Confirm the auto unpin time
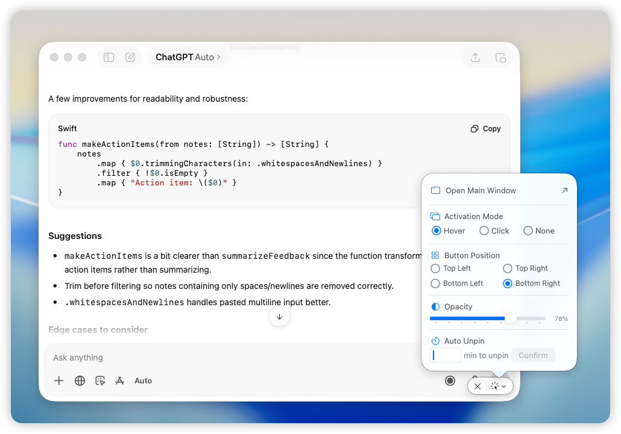The width and height of the screenshot is (621, 434). pos(533,355)
